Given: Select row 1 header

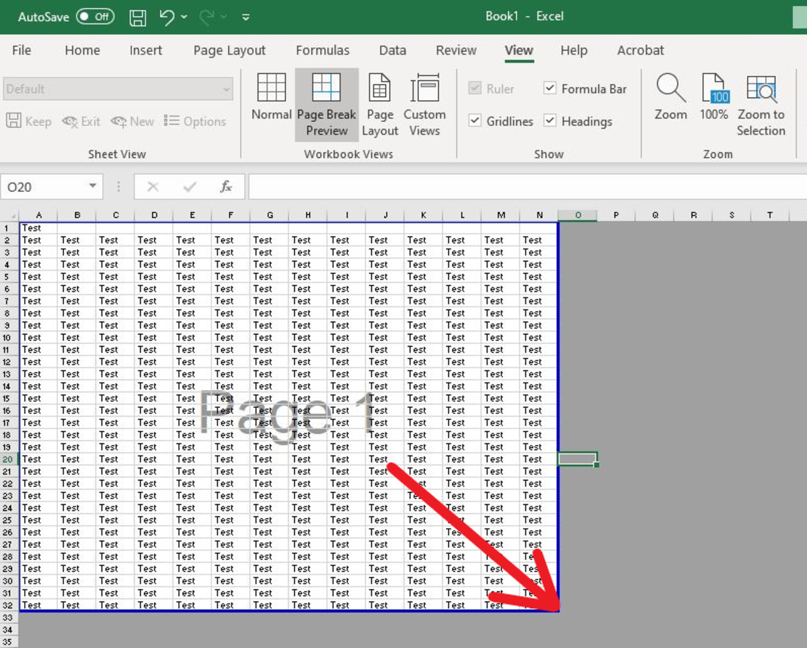Looking at the screenshot, I should click(9, 228).
